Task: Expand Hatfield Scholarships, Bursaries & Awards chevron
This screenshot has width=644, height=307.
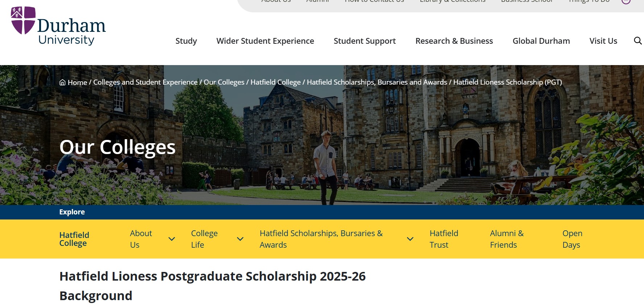Action: 410,239
